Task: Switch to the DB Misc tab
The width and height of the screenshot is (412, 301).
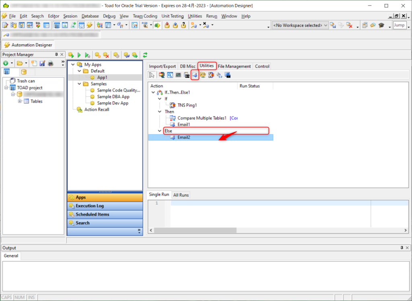Action: [x=187, y=66]
